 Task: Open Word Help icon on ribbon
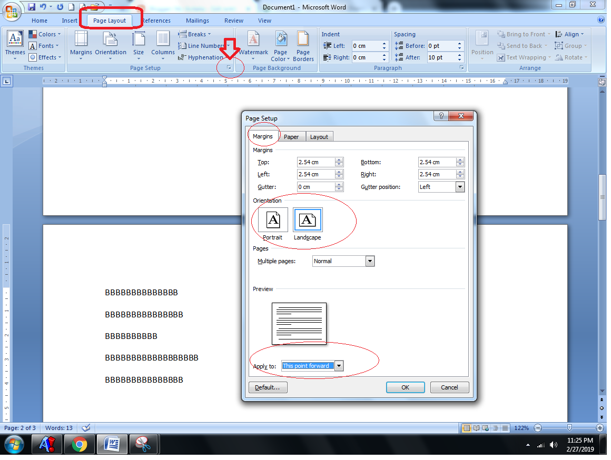point(602,20)
